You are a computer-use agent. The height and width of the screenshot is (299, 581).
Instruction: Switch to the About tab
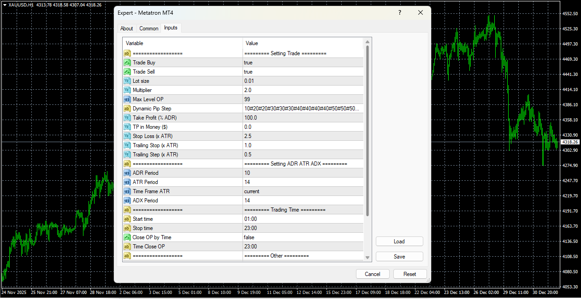pyautogui.click(x=126, y=28)
